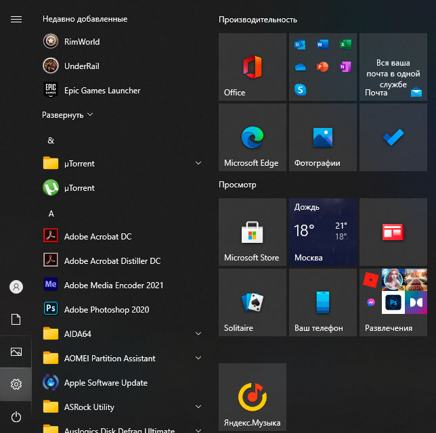The image size is (436, 433).
Task: Open Dolby icon in Развлечения tile
Action: pos(416,302)
